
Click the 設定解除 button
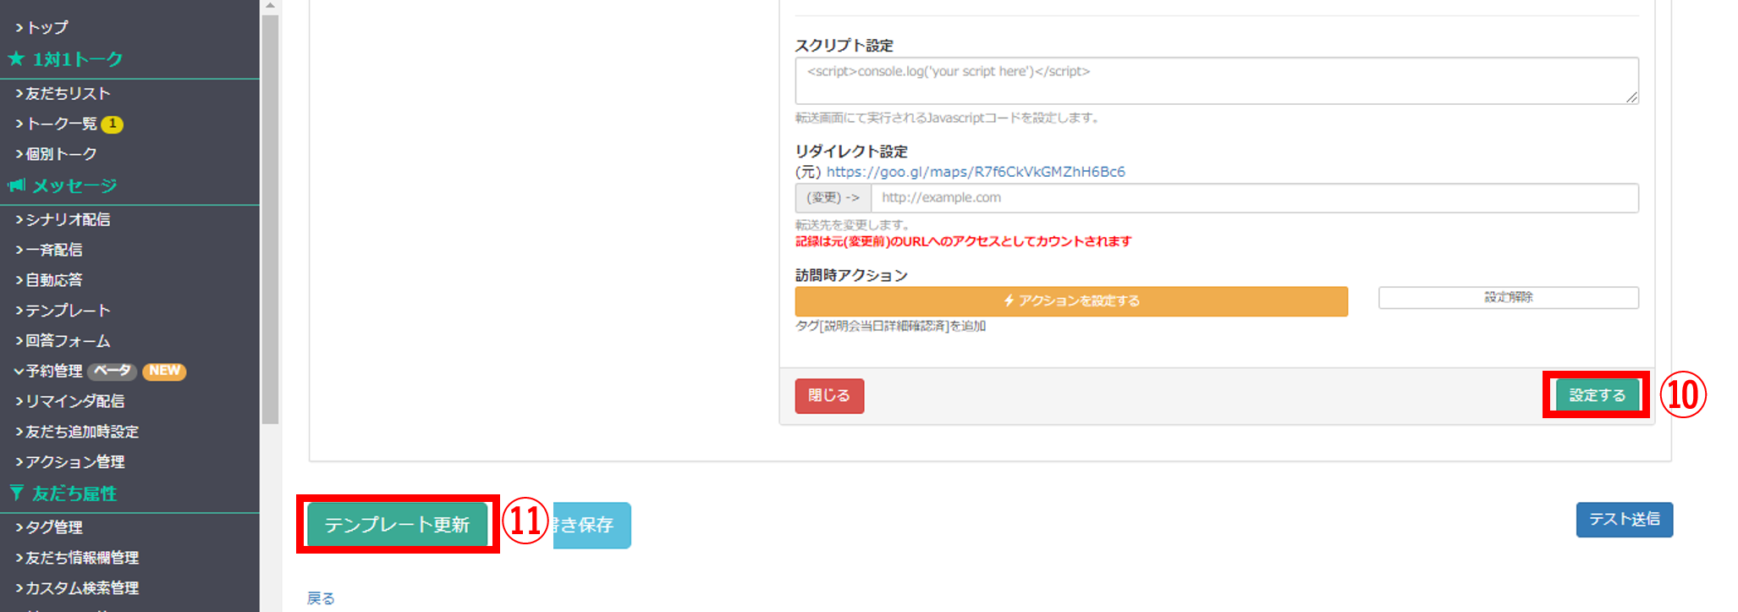tap(1509, 298)
